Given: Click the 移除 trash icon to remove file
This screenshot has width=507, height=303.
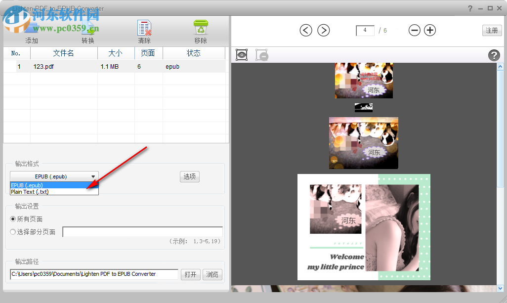Looking at the screenshot, I should point(200,26).
